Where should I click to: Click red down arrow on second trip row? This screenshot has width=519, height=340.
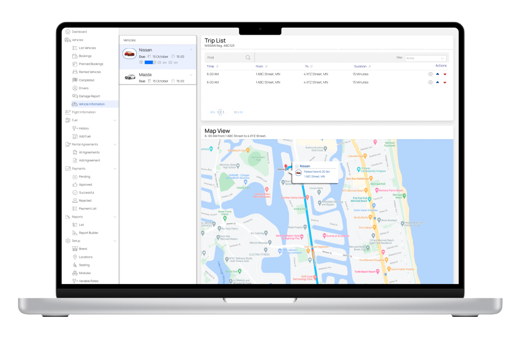coord(445,83)
